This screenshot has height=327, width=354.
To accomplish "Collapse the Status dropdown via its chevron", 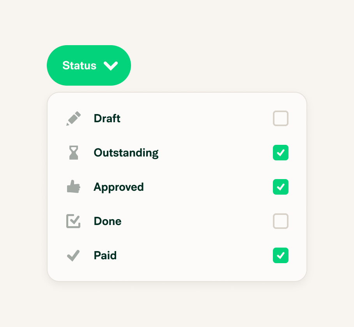I will pyautogui.click(x=111, y=66).
